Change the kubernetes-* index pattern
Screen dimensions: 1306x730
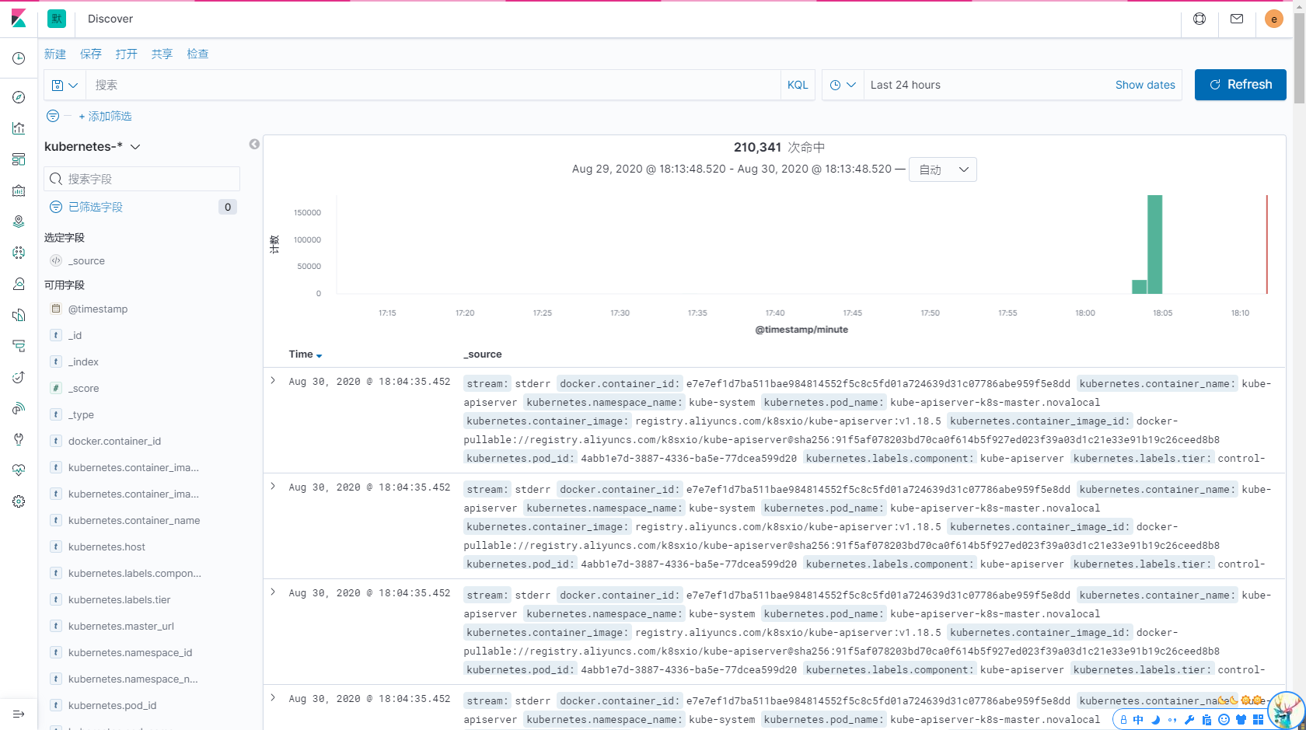[x=93, y=146]
